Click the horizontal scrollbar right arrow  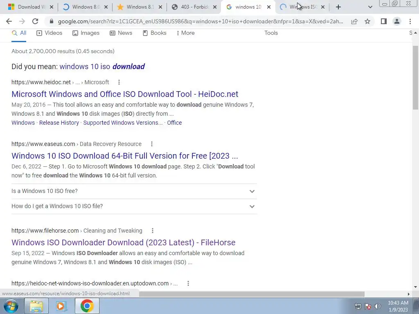pyautogui.click(x=409, y=294)
